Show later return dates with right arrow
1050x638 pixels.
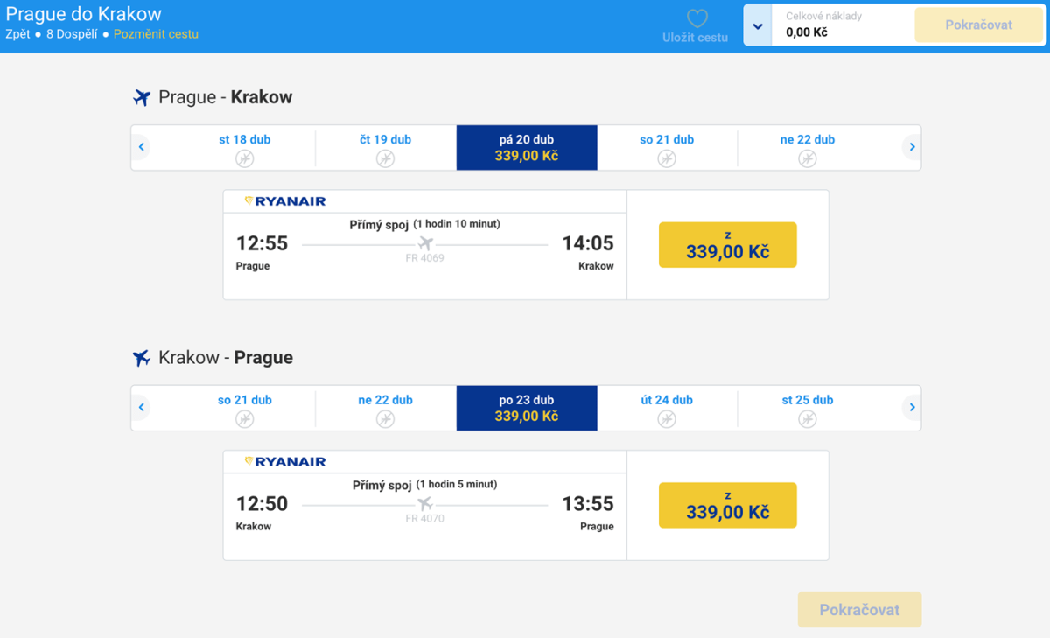912,408
